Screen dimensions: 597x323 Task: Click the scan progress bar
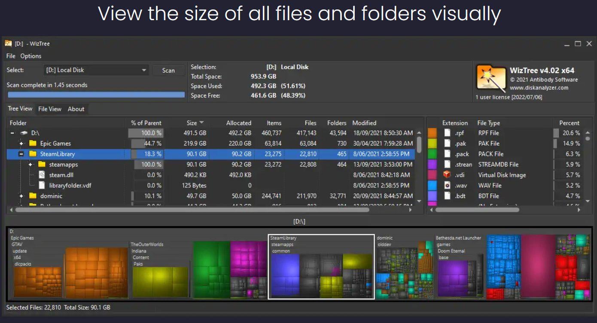click(96, 94)
